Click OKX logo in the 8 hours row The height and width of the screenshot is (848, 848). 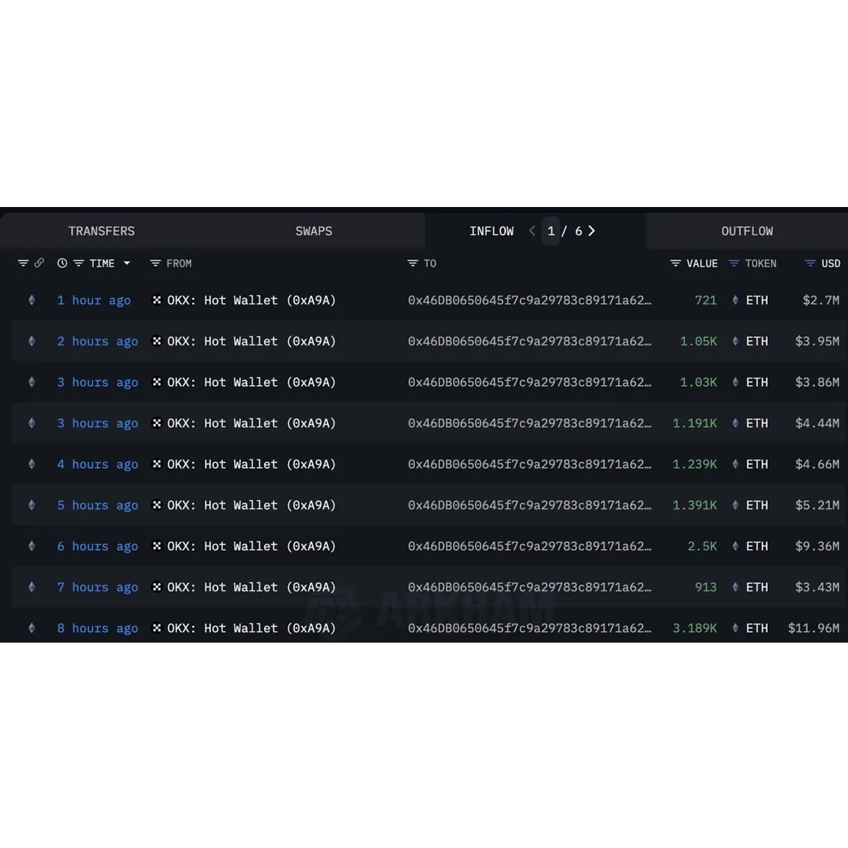[157, 628]
